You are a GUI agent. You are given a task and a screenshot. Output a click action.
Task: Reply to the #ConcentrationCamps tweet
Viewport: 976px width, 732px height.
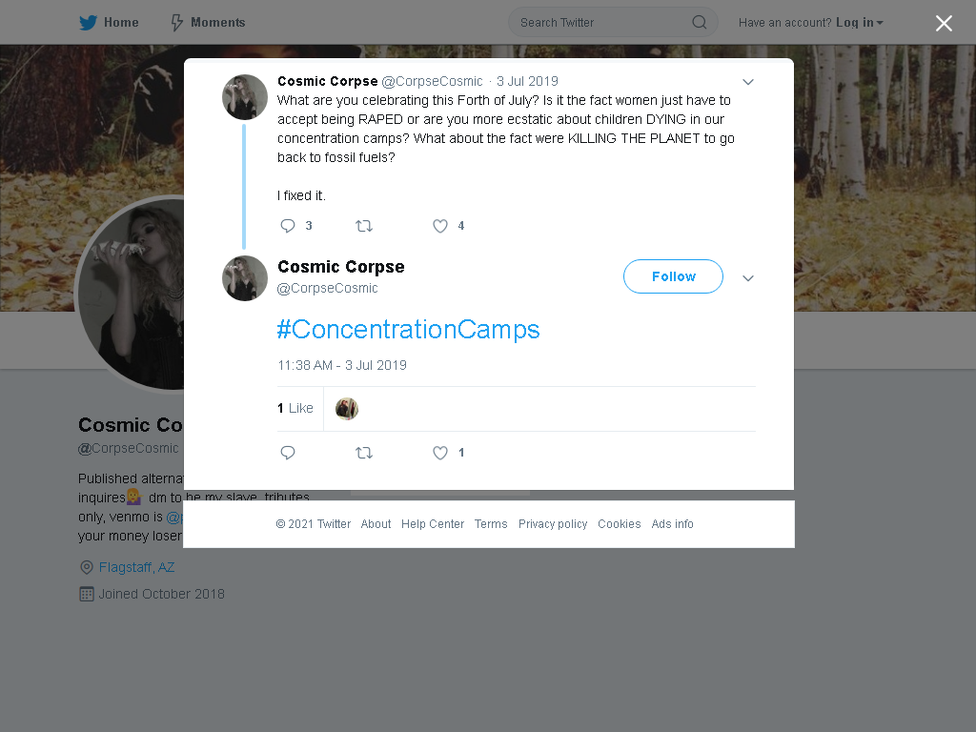[x=287, y=453]
